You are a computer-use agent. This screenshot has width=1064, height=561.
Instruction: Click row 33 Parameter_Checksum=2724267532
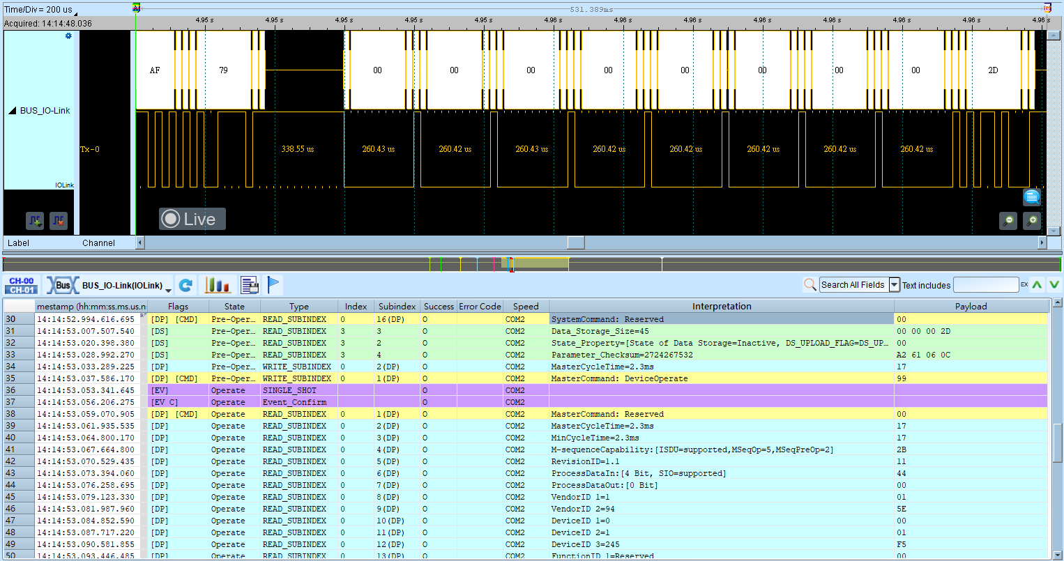526,355
